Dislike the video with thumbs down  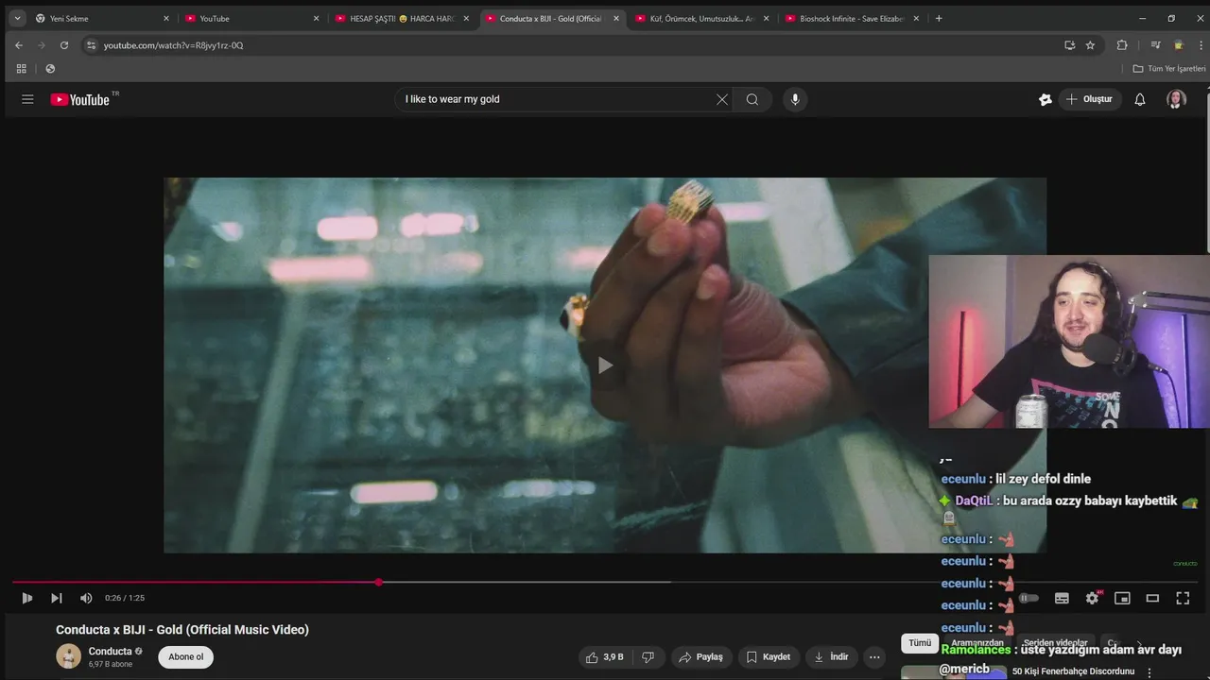pos(648,657)
